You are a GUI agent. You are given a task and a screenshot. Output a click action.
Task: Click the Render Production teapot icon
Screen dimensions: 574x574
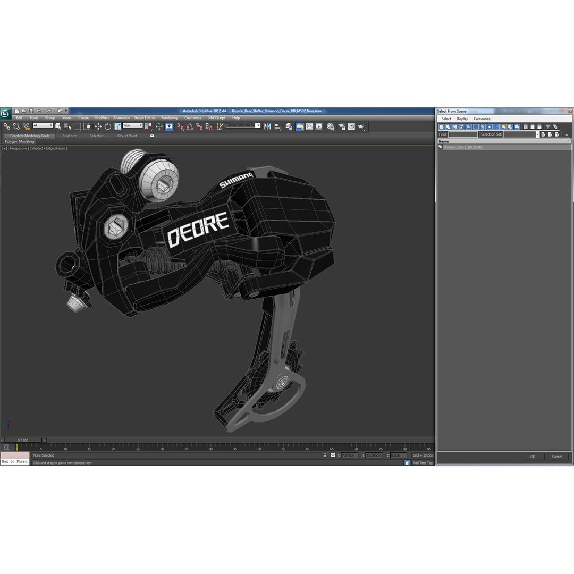[361, 126]
